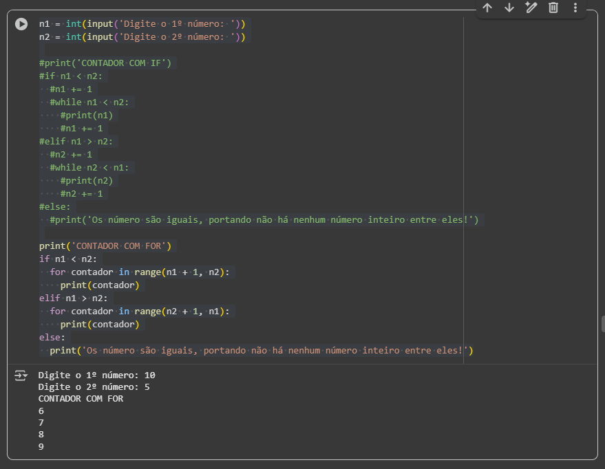Place cursor in the n1 input line
Screen dimensions: 605x469
(x=141, y=23)
